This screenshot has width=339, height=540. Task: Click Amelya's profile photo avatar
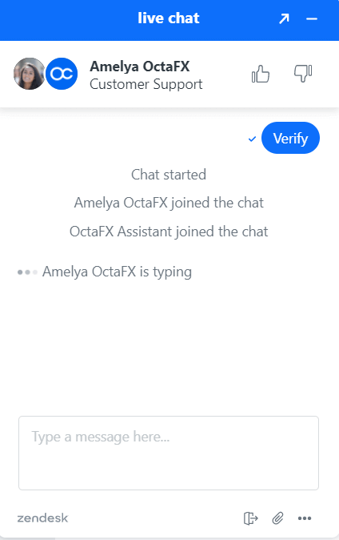click(30, 74)
